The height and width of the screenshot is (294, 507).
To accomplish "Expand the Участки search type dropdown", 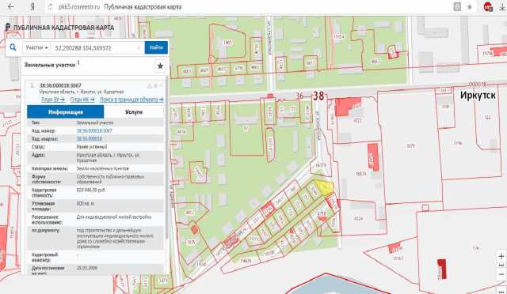I will (36, 47).
